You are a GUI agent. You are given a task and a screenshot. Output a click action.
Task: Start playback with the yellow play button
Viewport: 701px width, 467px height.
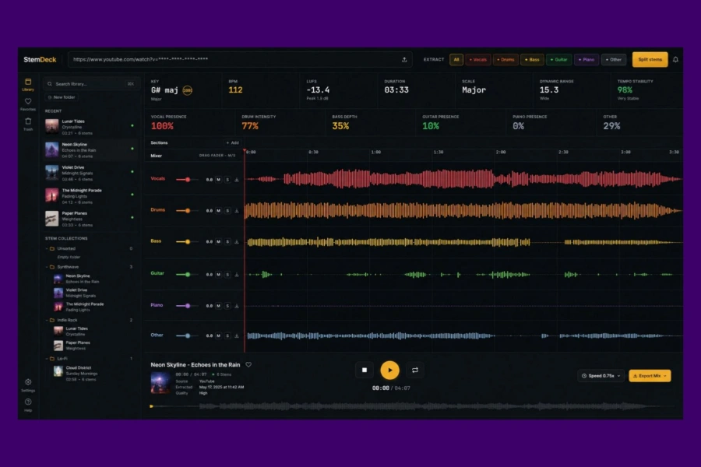[x=390, y=370]
